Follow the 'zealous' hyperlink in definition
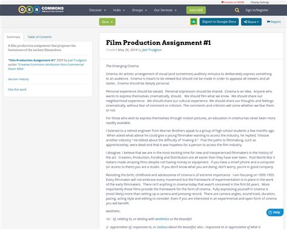This screenshot has height=230, width=287. pyautogui.click(x=162, y=227)
